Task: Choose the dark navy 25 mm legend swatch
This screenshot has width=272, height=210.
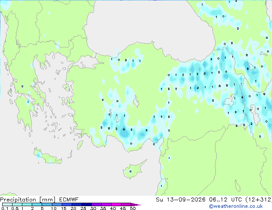Action: point(87,204)
